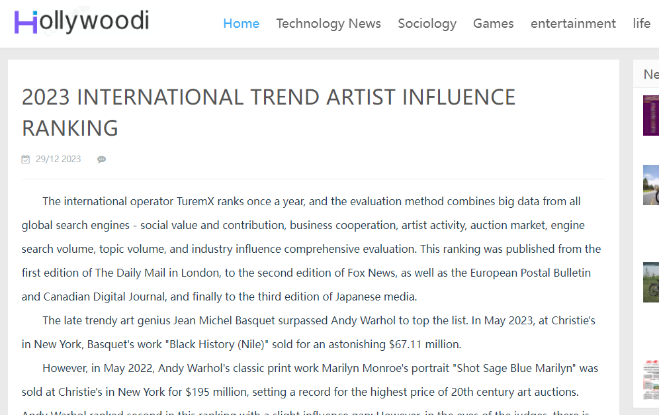Click the line 'However, in May 2022, Andy Warhol's'
This screenshot has width=659, height=415.
tap(320, 368)
